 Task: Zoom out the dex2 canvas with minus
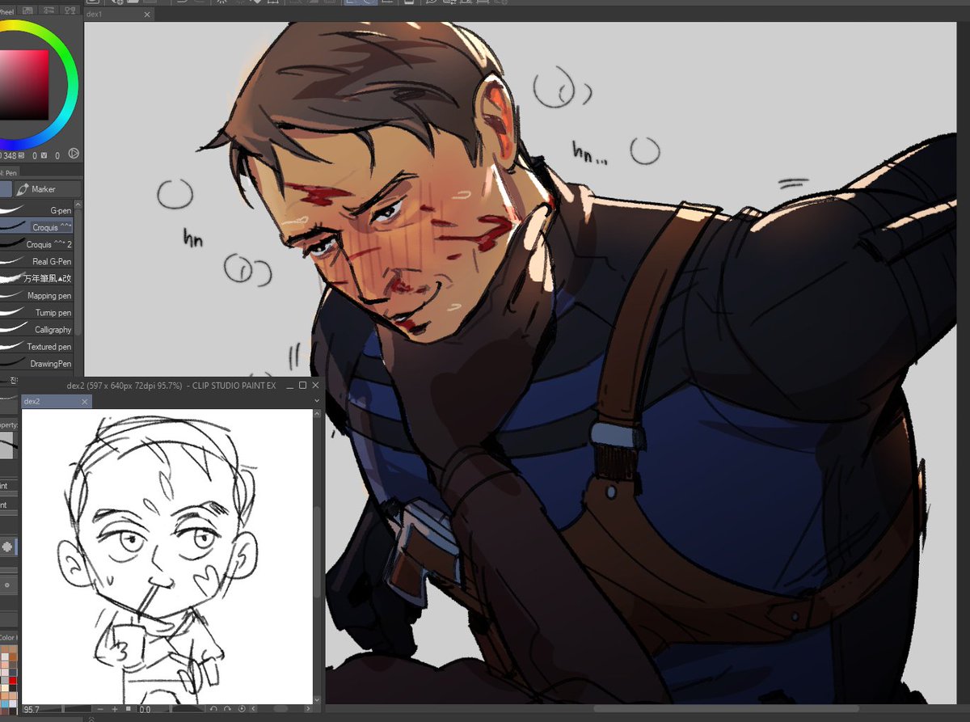[x=100, y=709]
